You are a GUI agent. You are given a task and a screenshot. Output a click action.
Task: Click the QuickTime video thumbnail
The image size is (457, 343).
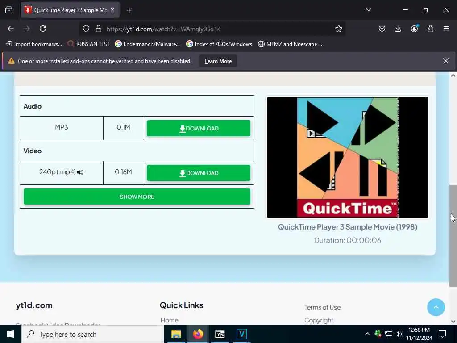(x=347, y=158)
